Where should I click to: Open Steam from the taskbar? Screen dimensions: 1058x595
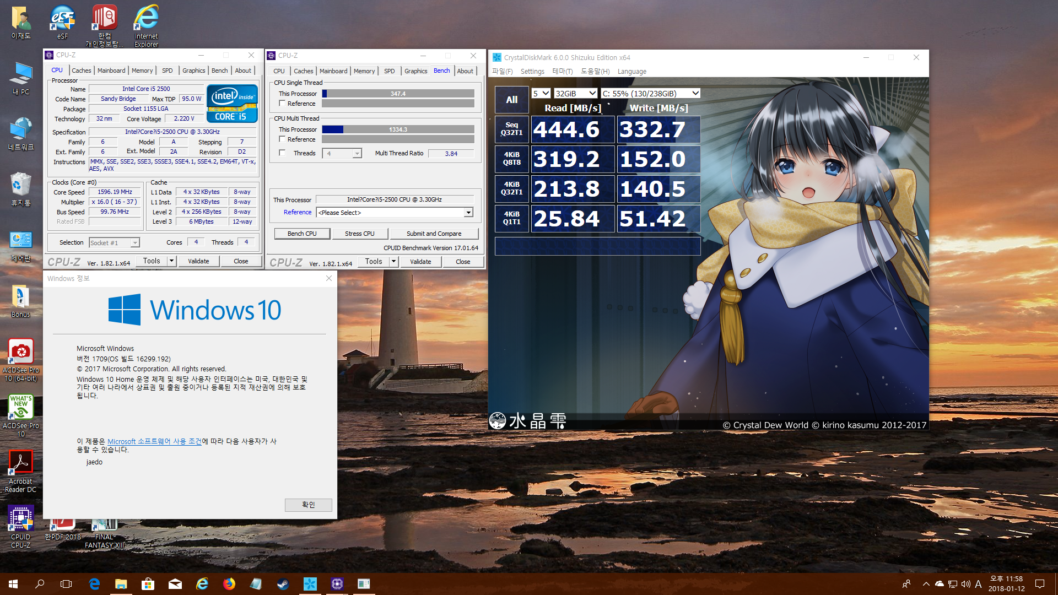283,584
